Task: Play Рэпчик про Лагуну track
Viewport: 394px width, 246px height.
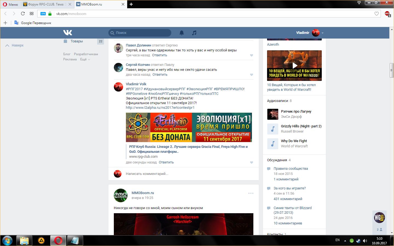Action: click(x=273, y=114)
